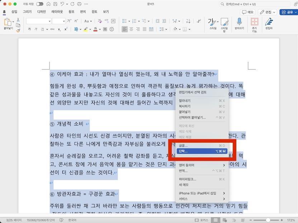Switch to the 검토 ribbon tab
298x223 pixels.
point(94,12)
